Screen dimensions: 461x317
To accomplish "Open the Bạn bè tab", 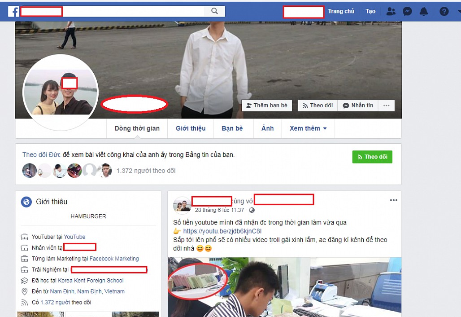I will pyautogui.click(x=232, y=128).
